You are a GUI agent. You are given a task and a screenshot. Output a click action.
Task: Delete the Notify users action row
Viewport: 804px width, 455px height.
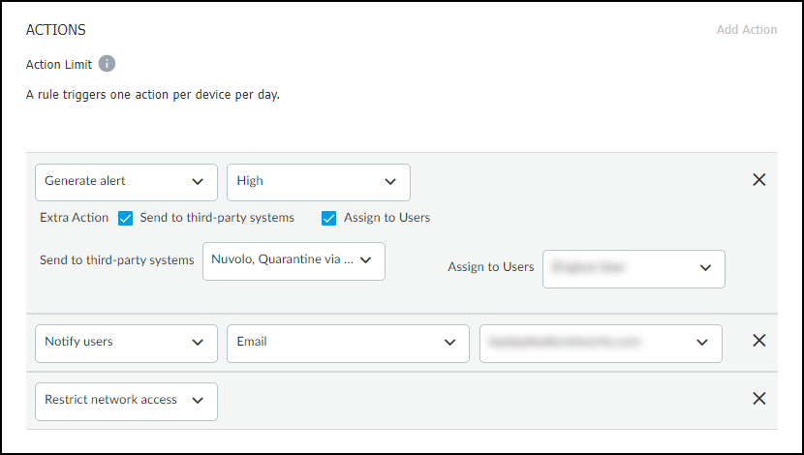coord(759,341)
